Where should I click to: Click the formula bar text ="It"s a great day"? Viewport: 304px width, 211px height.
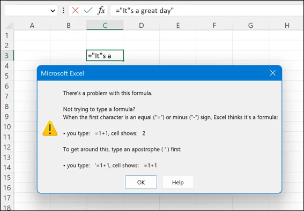coord(145,11)
